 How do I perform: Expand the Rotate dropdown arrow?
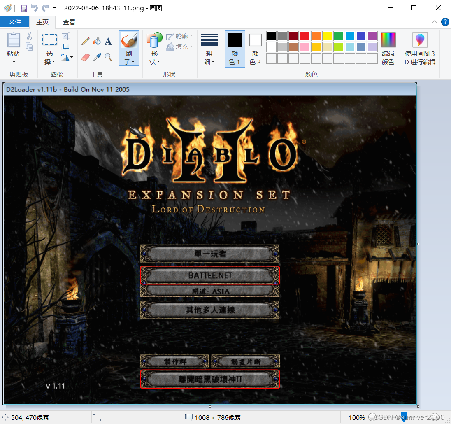(x=71, y=57)
